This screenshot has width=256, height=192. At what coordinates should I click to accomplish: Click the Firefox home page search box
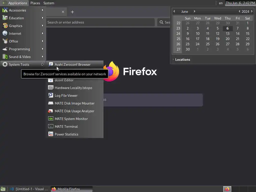(153, 100)
